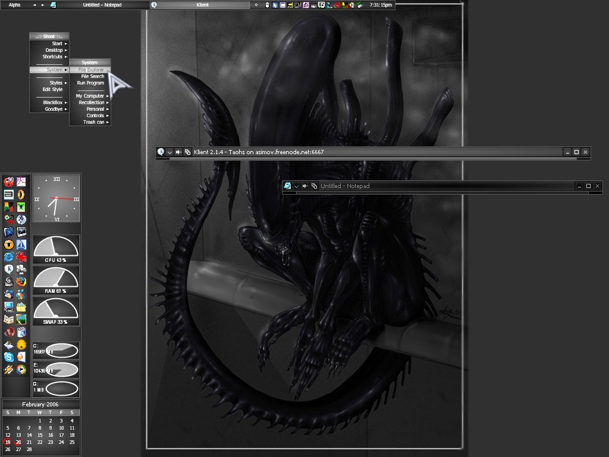Switch to Klient in the taskbar
Screen dimensions: 609x457
pyautogui.click(x=200, y=5)
